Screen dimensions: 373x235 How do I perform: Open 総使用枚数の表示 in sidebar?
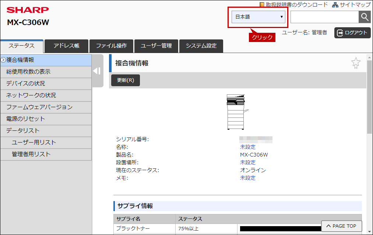tap(46, 72)
